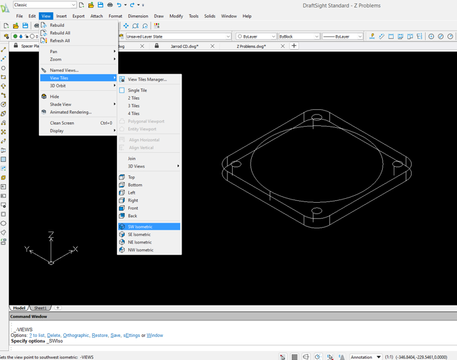The width and height of the screenshot is (457, 360).
Task: Click the Orthographic option link
Action: pyautogui.click(x=76, y=335)
